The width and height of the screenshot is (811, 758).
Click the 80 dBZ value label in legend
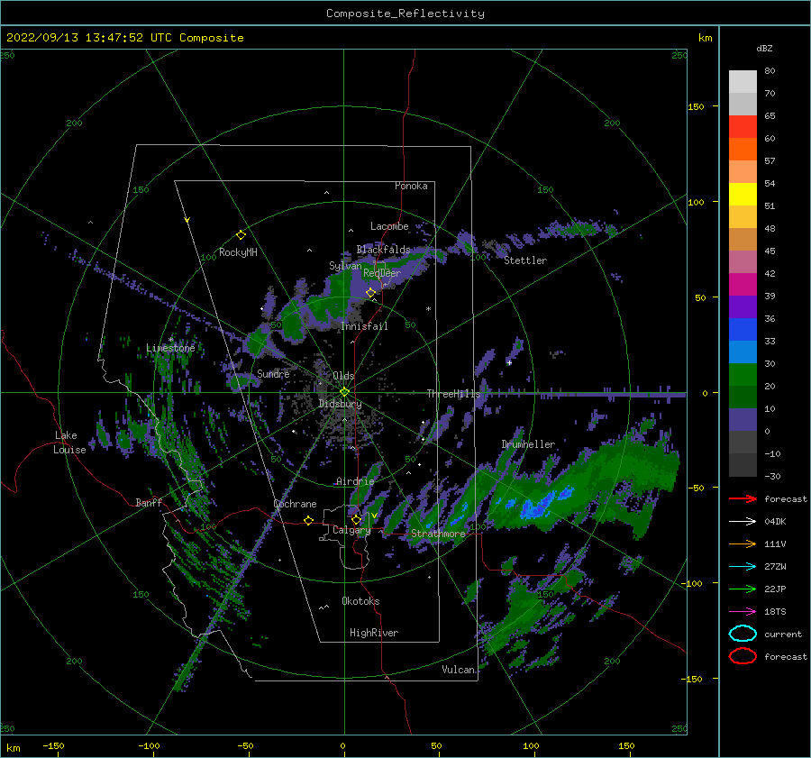(x=770, y=71)
